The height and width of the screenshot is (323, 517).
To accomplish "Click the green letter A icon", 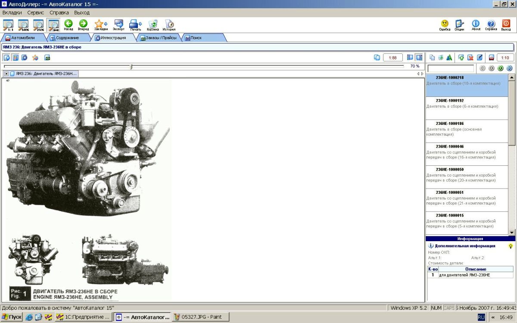I will pyautogui.click(x=449, y=57).
